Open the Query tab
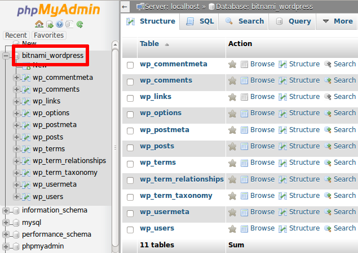Screen dimensions: 358x253 (293, 21)
